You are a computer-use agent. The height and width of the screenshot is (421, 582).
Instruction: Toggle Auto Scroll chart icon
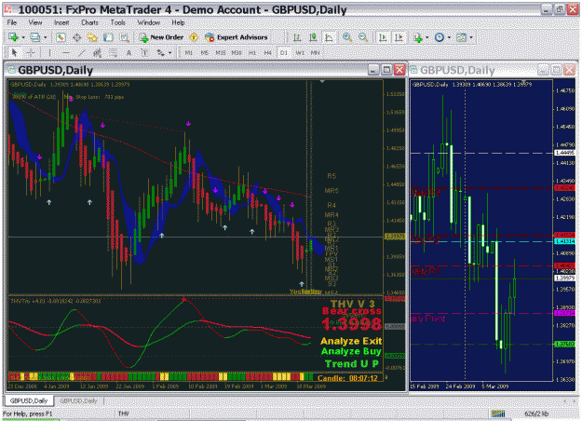click(x=383, y=37)
